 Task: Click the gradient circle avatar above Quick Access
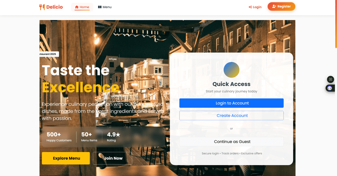pyautogui.click(x=231, y=70)
